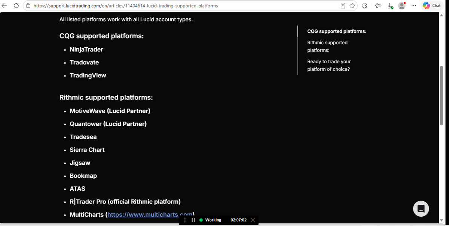Click the 'Jigsaw' list item
The height and width of the screenshot is (226, 449).
tap(80, 163)
